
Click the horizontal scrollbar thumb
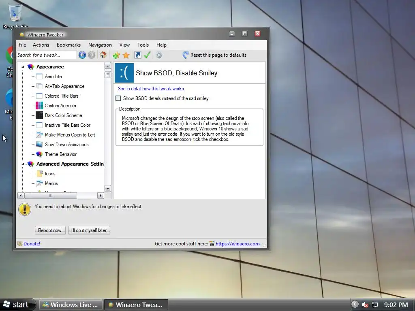(51, 196)
